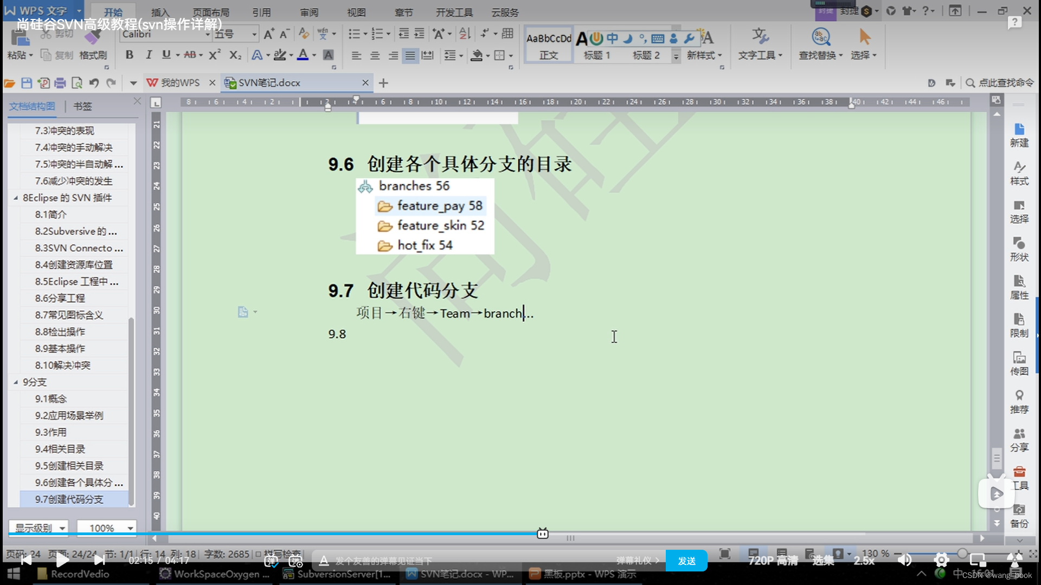The width and height of the screenshot is (1041, 585).
Task: Click 分享 in the right sidebar
Action: pos(1019,440)
